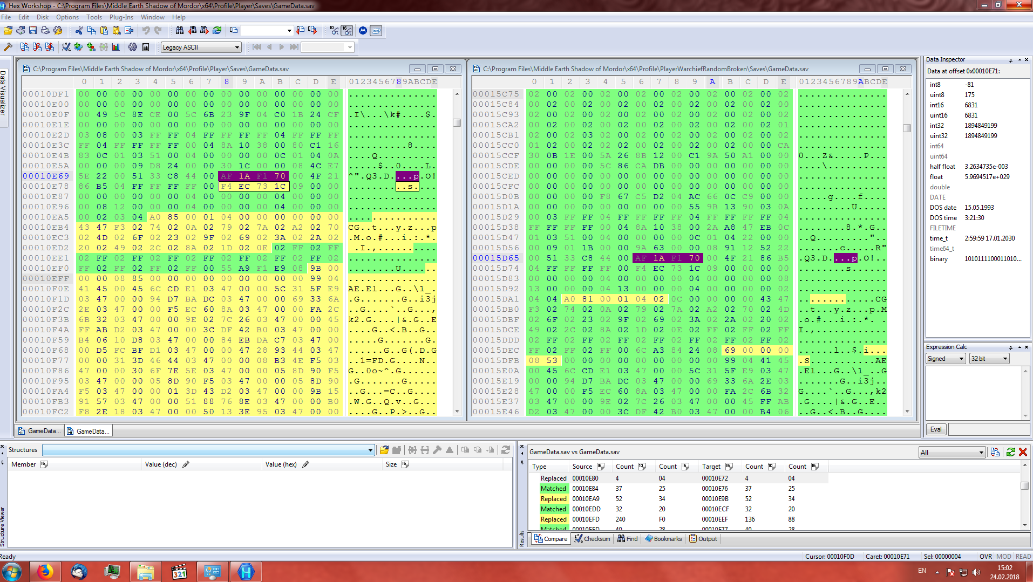
Task: Click the Print icon in the toolbar
Action: (45, 31)
